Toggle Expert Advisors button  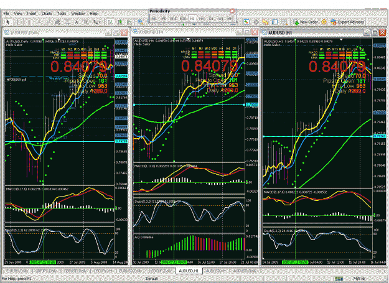[347, 22]
